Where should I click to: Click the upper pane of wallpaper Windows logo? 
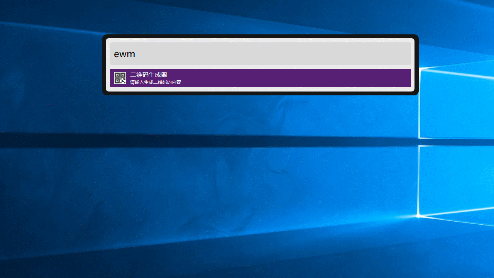(455, 102)
